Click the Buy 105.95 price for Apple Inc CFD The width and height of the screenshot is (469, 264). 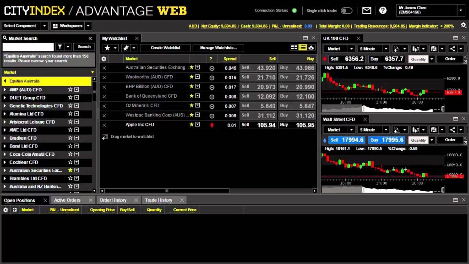tap(297, 125)
